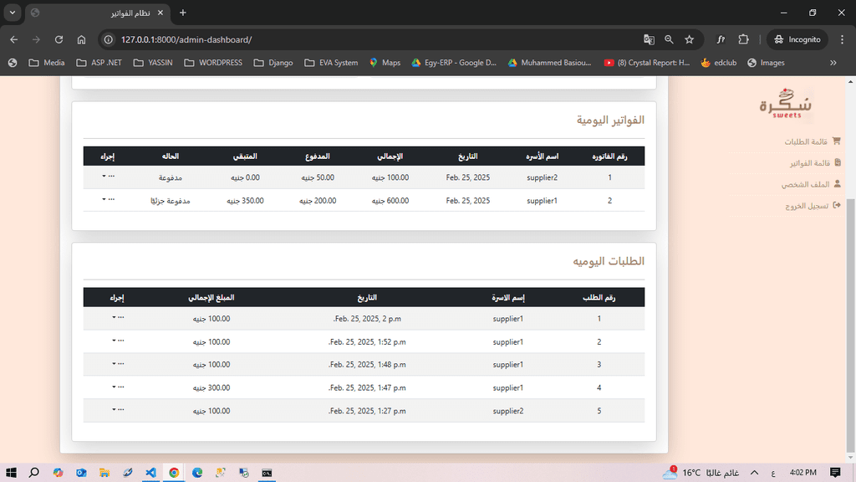The width and height of the screenshot is (856, 482).
Task: Open the Media bookmarks folder
Action: tap(47, 63)
